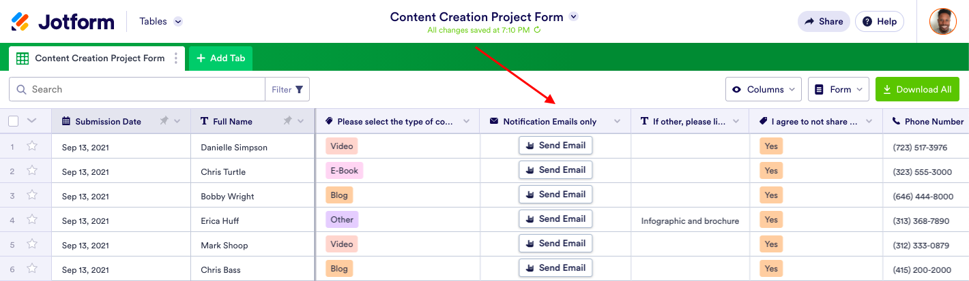The height and width of the screenshot is (281, 969).
Task: Open the user profile avatar
Action: tap(942, 22)
